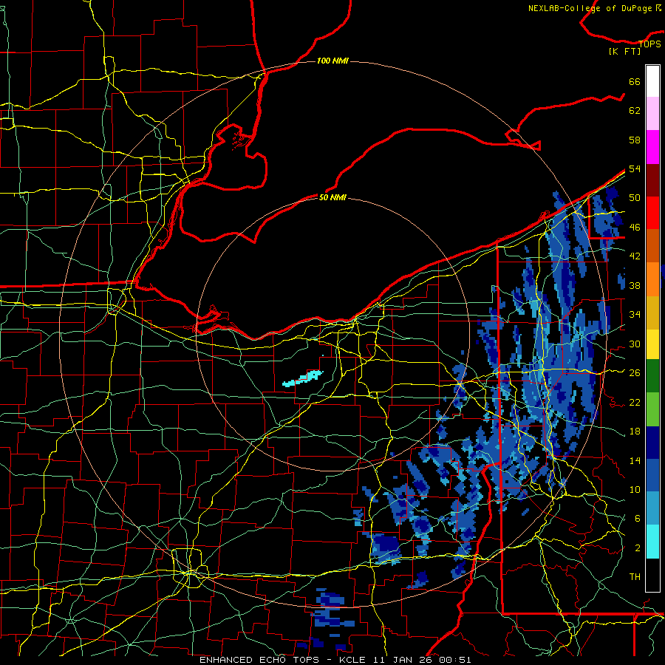The height and width of the screenshot is (665, 665).
Task: Click the medium blue 10 legend swatch
Action: coord(652,475)
